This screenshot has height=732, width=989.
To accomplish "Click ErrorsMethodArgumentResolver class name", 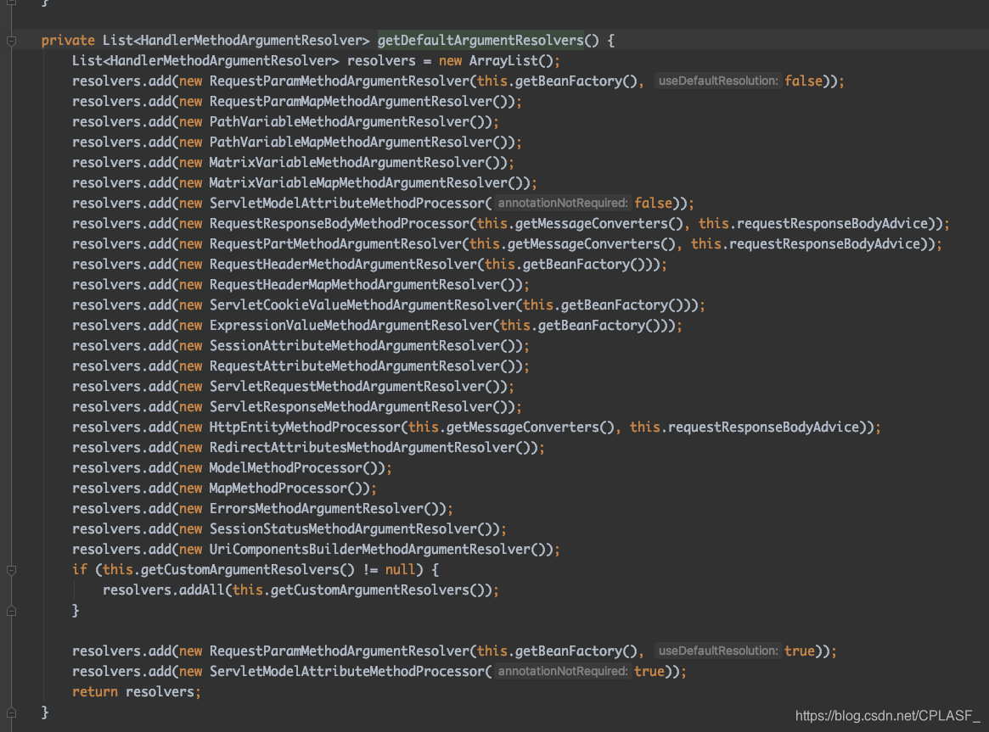I will click(x=317, y=509).
